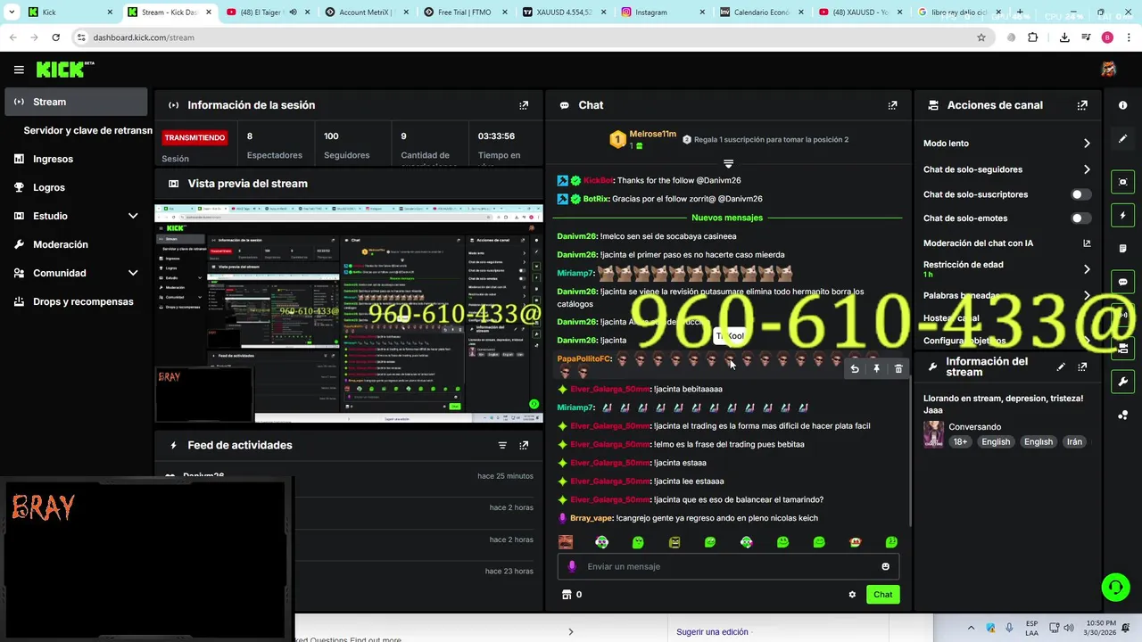
Task: Open Palabras baneadas options arrow
Action: tap(1087, 295)
